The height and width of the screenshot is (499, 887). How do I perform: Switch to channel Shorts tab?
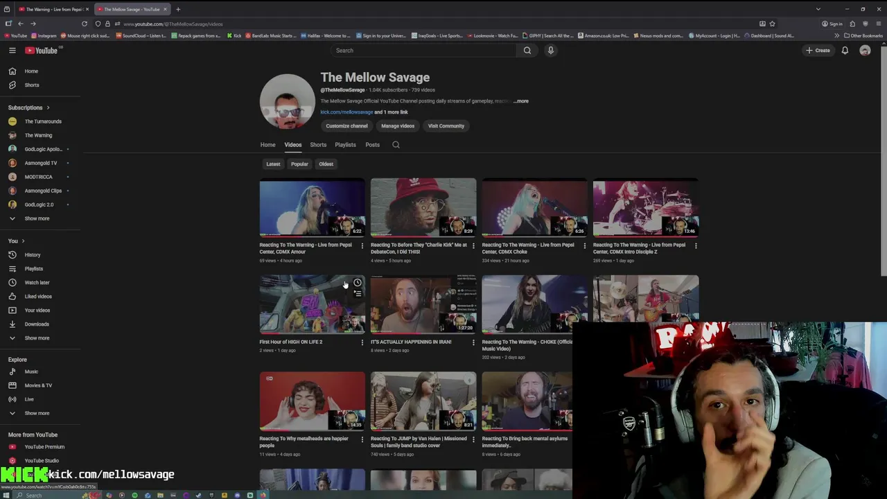coord(318,145)
